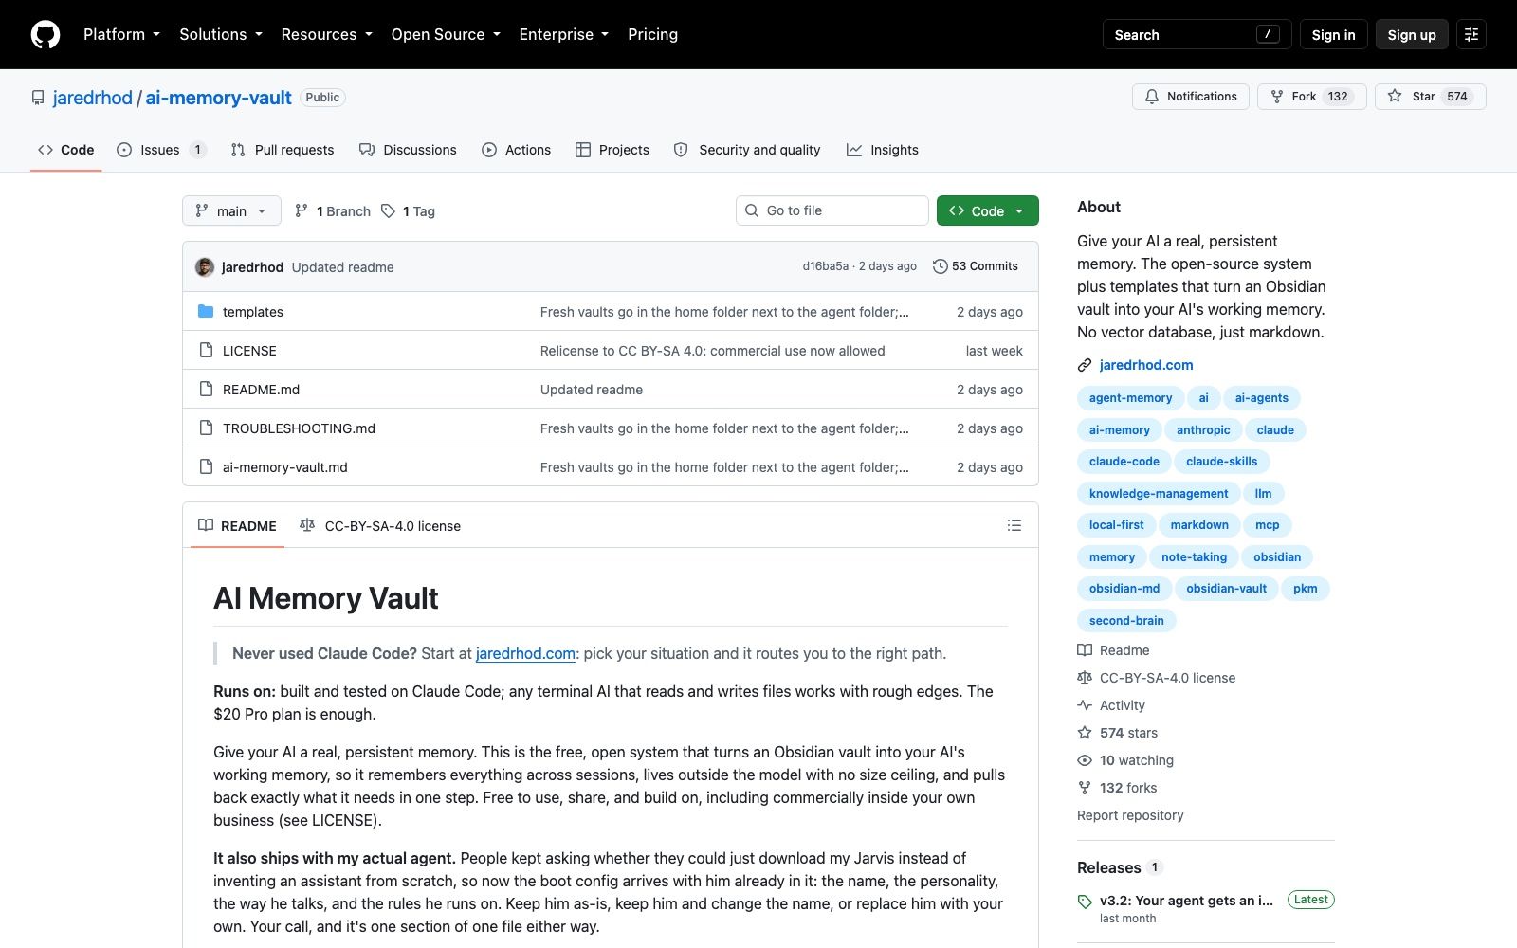Click the activity pulse icon
1517x948 pixels.
click(x=1085, y=705)
